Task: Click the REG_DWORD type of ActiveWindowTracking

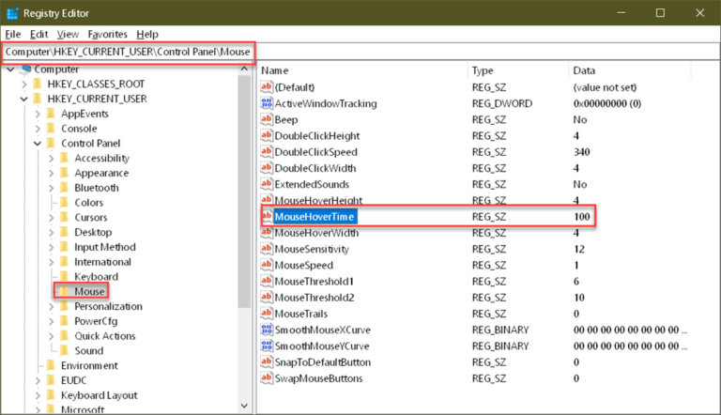Action: [x=502, y=103]
